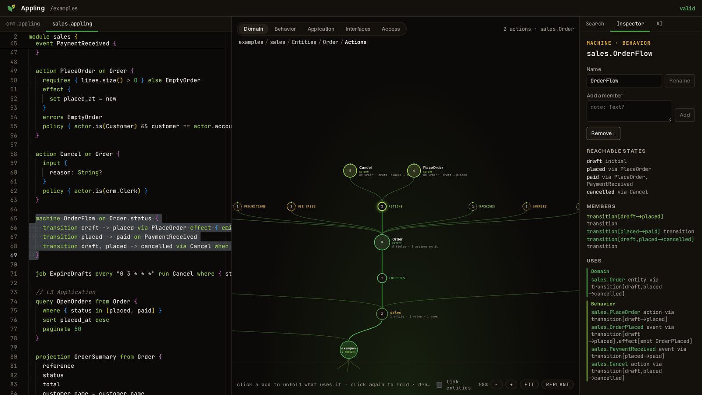The width and height of the screenshot is (702, 395).
Task: Select the sales.appling file tab
Action: (x=72, y=24)
